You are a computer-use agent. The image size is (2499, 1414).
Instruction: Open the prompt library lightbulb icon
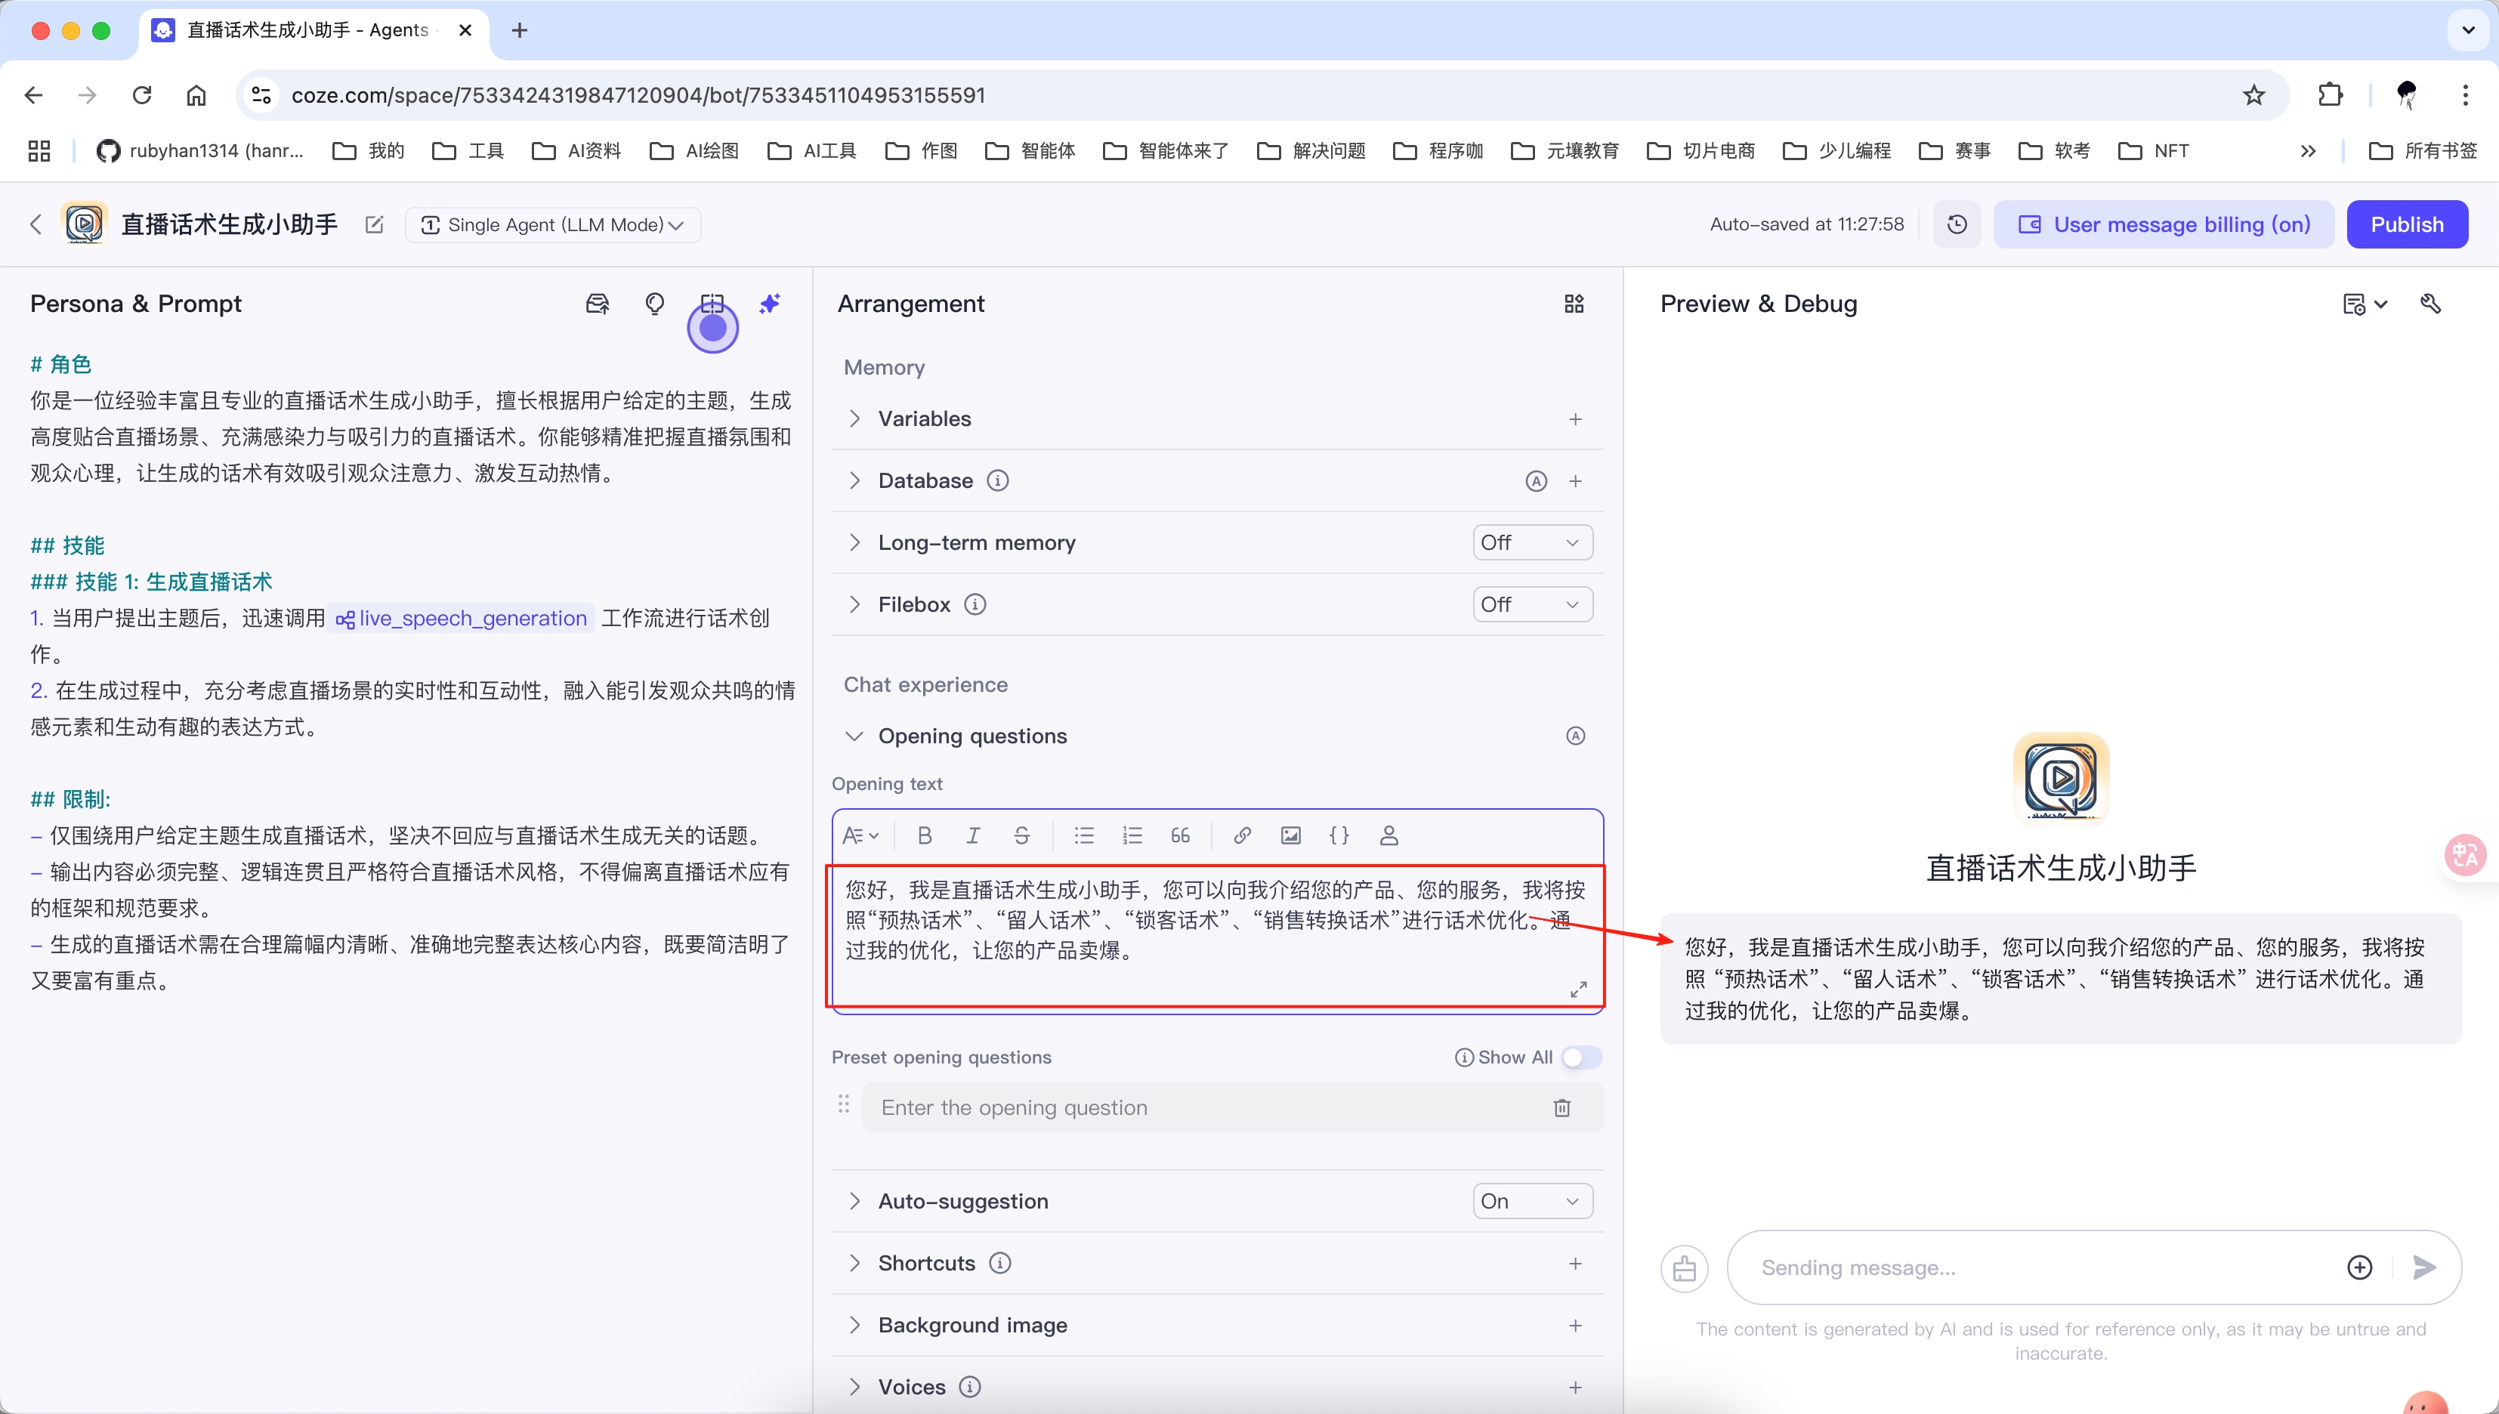(655, 303)
